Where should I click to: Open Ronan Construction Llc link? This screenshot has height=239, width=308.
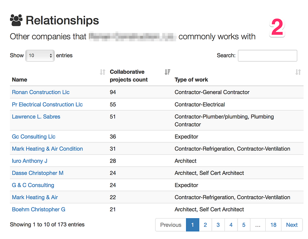point(41,92)
